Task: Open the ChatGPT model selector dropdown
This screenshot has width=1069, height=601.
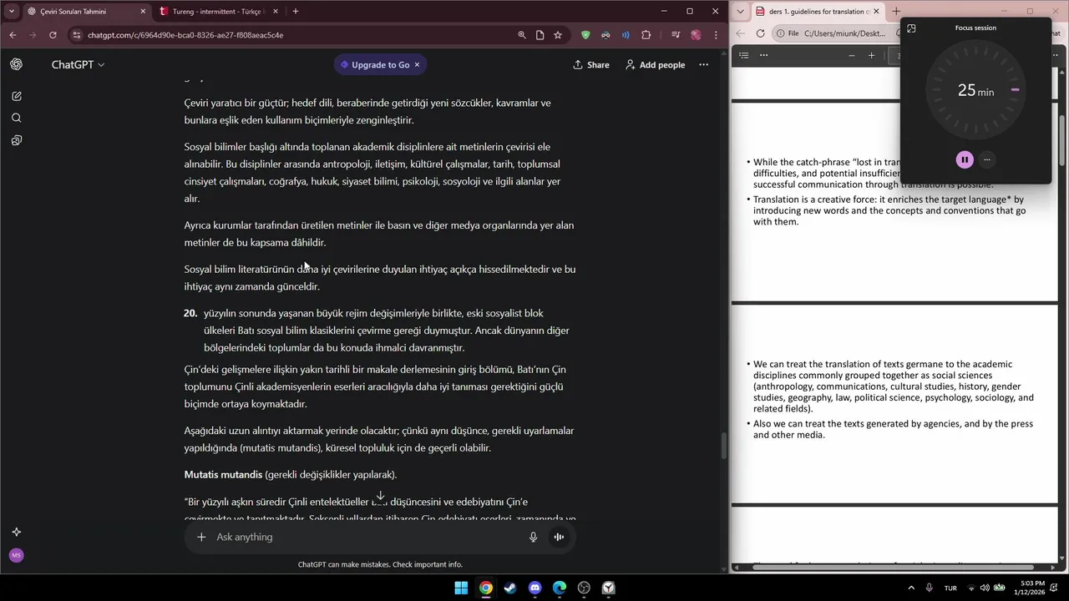Action: [x=78, y=64]
